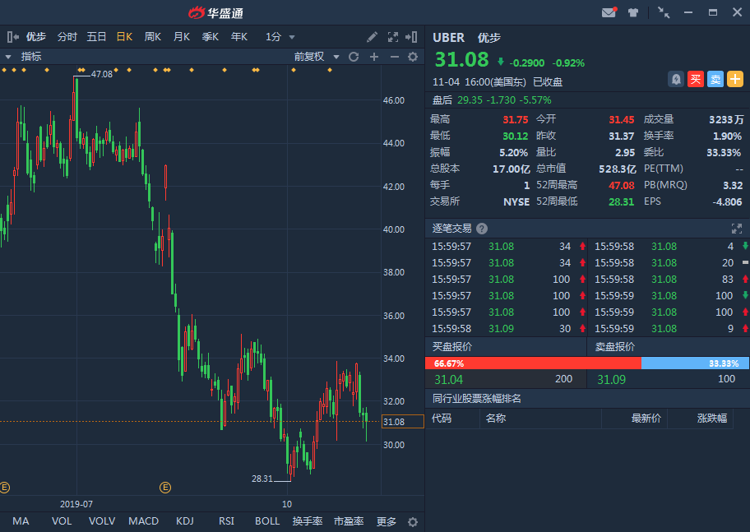Click the 15:59:58 31.09 trade row
This screenshot has height=532, width=750.
coord(506,329)
